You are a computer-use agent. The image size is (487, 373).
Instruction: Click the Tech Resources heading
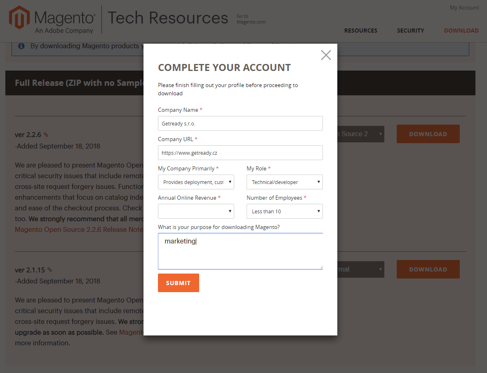pos(168,18)
